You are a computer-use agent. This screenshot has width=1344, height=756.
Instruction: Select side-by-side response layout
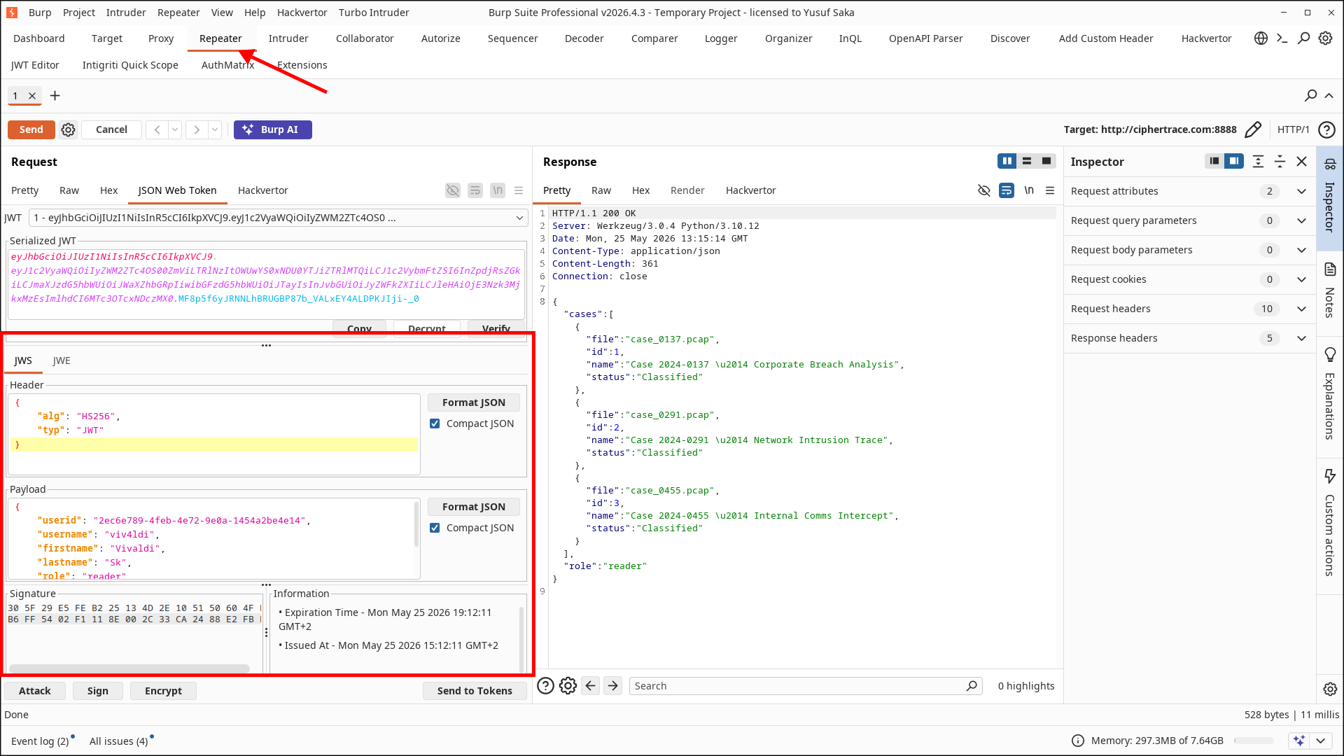tap(1007, 161)
